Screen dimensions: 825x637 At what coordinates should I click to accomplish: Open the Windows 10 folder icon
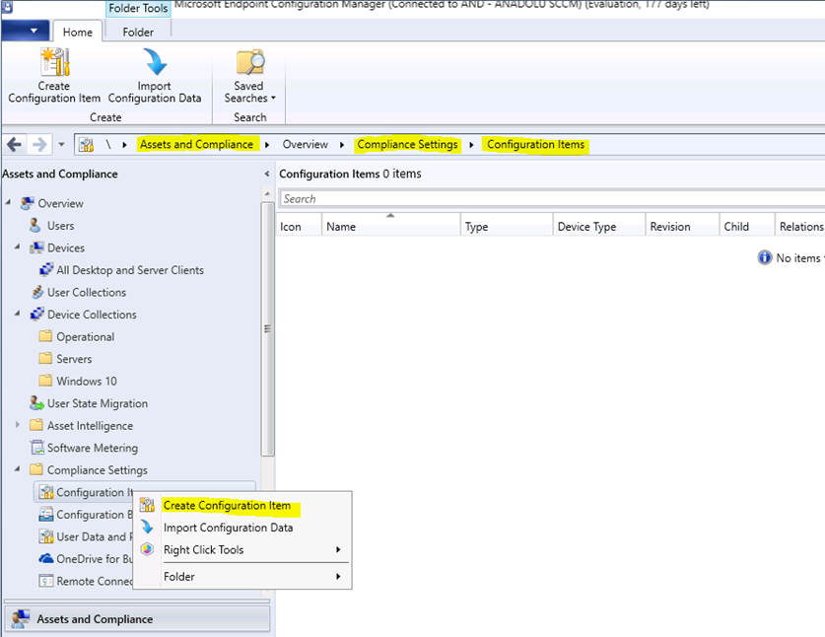tap(45, 381)
